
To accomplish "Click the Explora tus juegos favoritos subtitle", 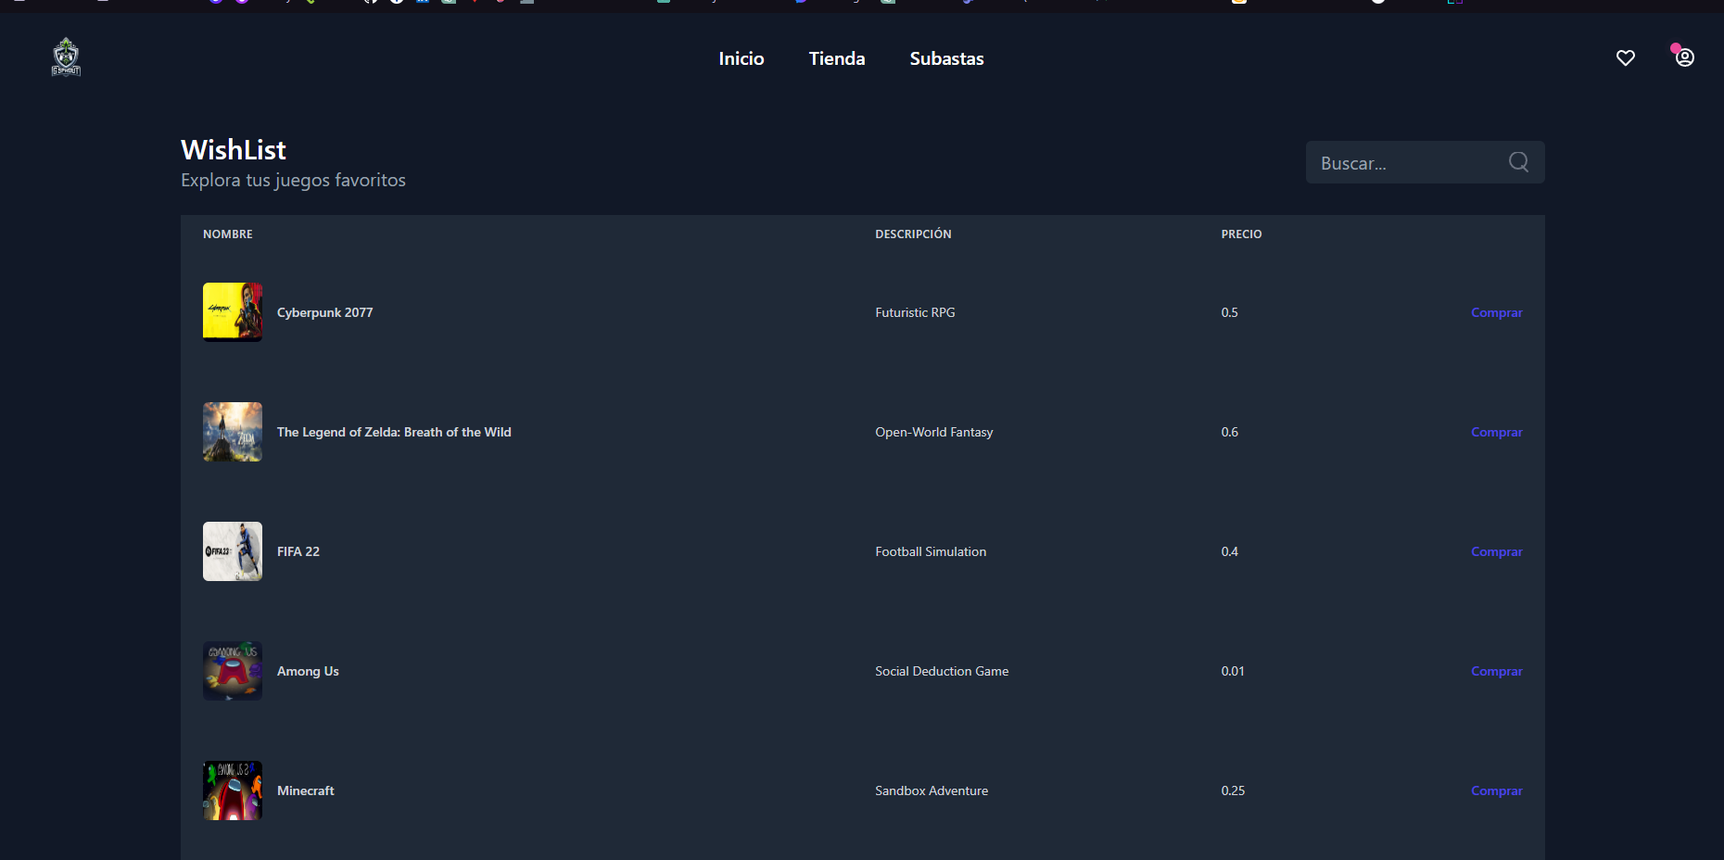I will click(293, 180).
